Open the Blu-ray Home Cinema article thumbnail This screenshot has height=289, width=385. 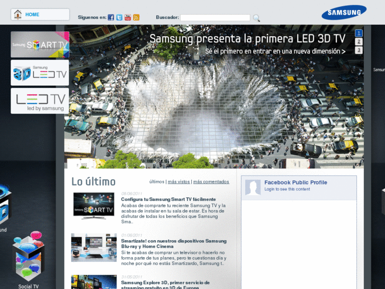pyautogui.click(x=94, y=248)
